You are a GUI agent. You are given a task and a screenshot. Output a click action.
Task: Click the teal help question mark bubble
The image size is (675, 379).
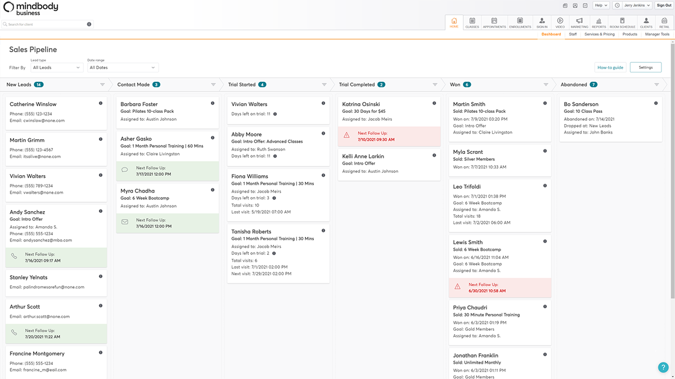(663, 367)
